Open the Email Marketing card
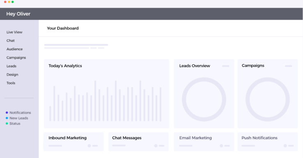The width and height of the screenshot is (303, 158). click(x=204, y=142)
